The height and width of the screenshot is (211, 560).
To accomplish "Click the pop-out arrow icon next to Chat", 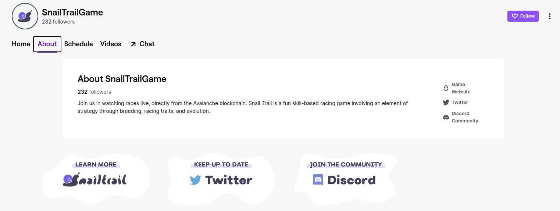I will (133, 44).
